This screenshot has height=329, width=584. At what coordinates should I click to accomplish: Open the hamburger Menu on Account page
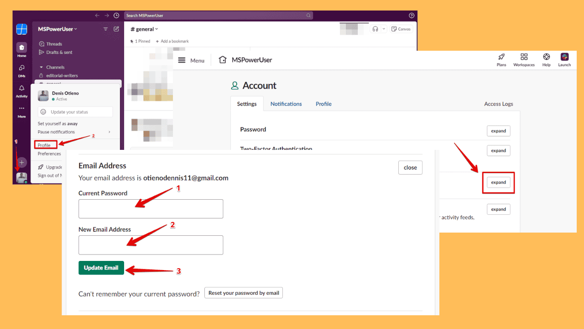(x=191, y=60)
